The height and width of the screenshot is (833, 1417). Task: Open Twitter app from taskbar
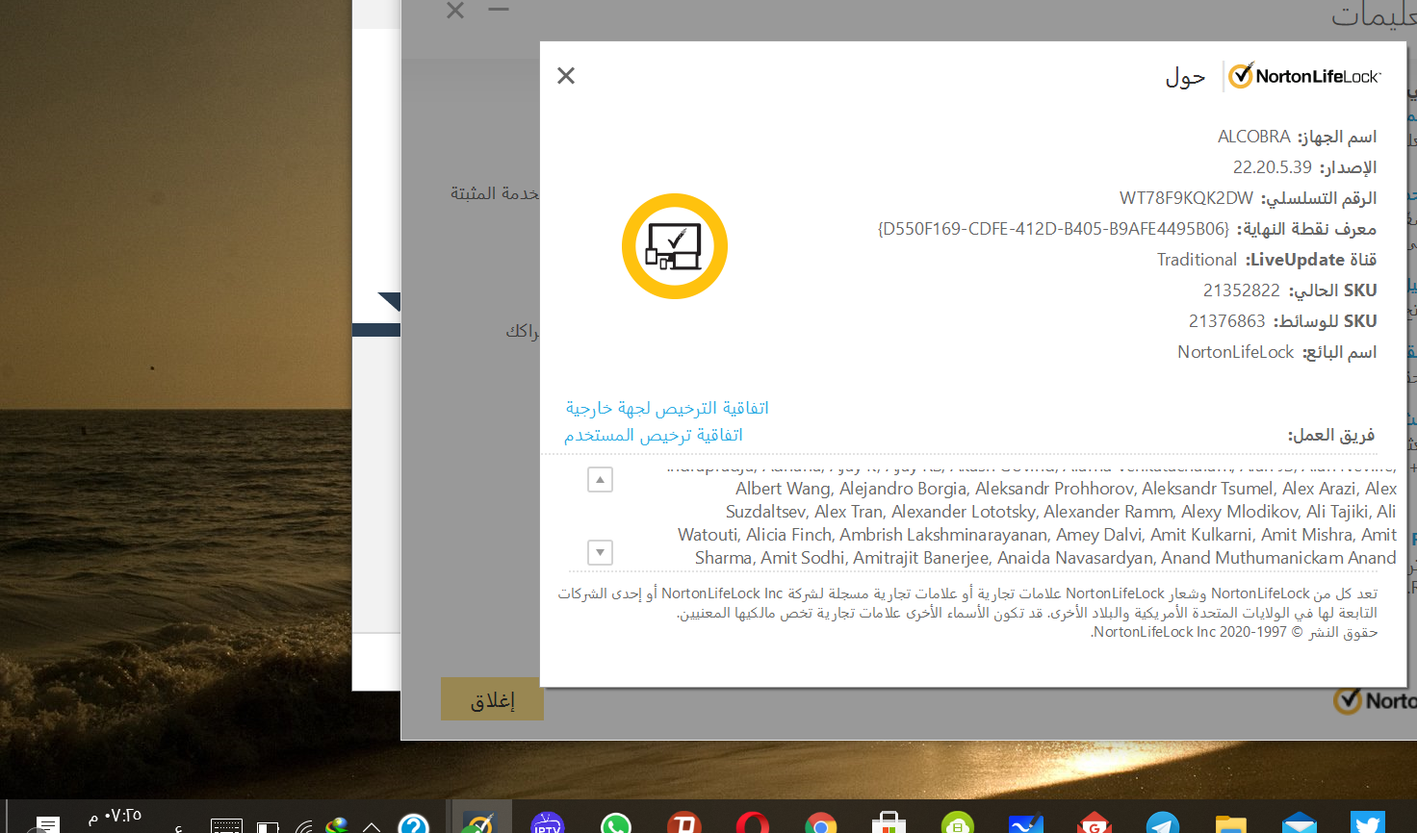[x=1367, y=823]
